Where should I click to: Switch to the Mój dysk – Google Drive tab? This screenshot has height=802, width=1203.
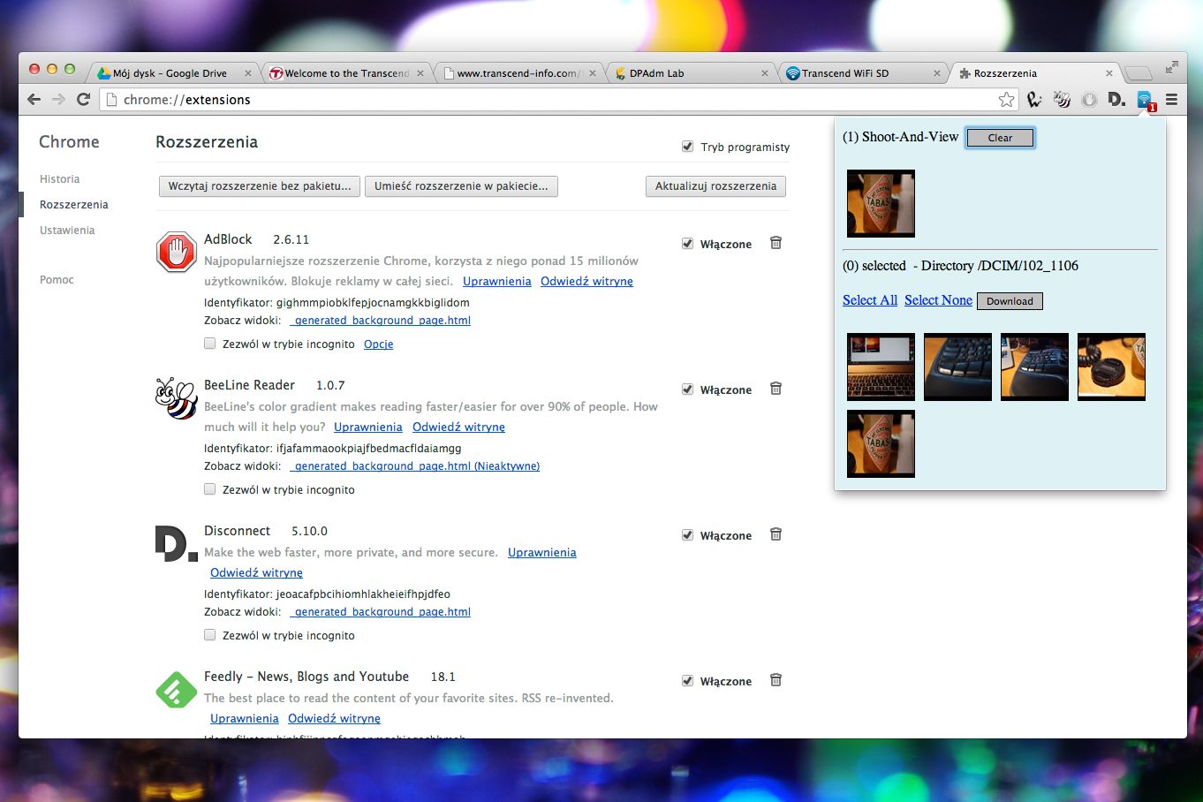(173, 73)
